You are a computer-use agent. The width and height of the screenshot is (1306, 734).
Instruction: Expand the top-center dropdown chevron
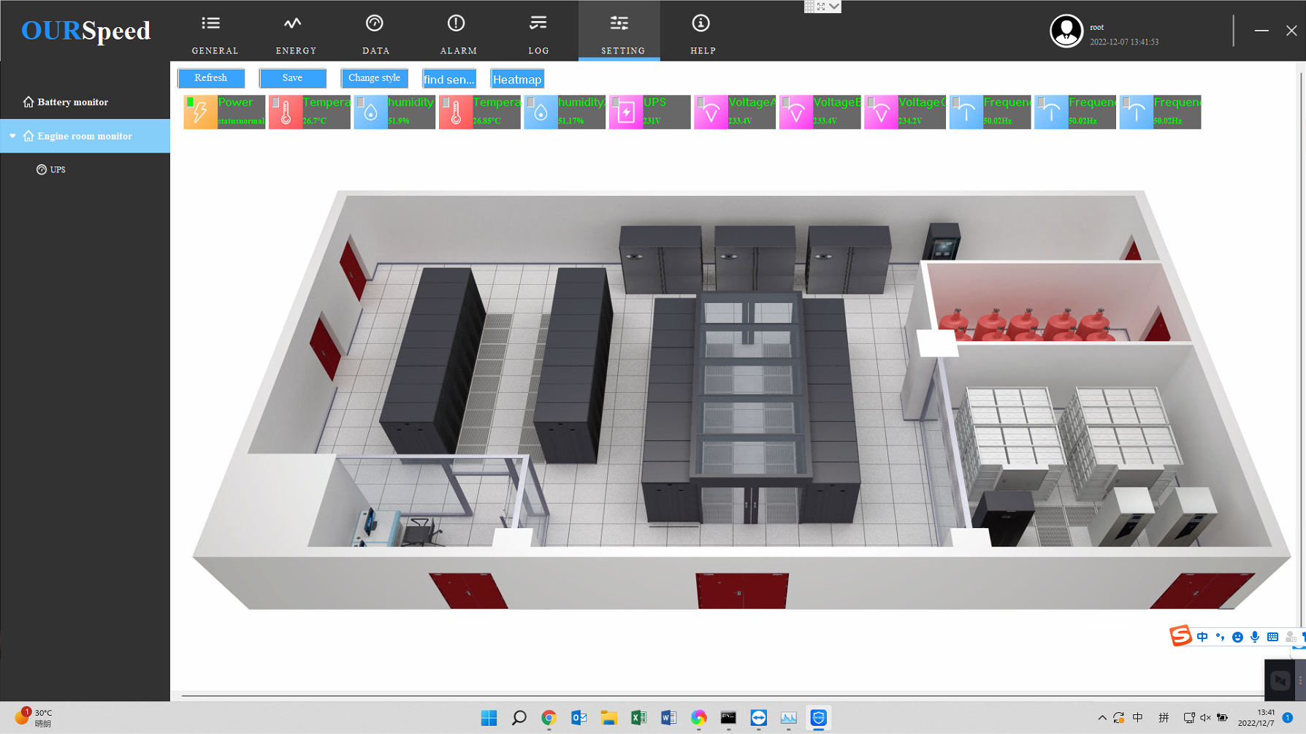[x=834, y=7]
